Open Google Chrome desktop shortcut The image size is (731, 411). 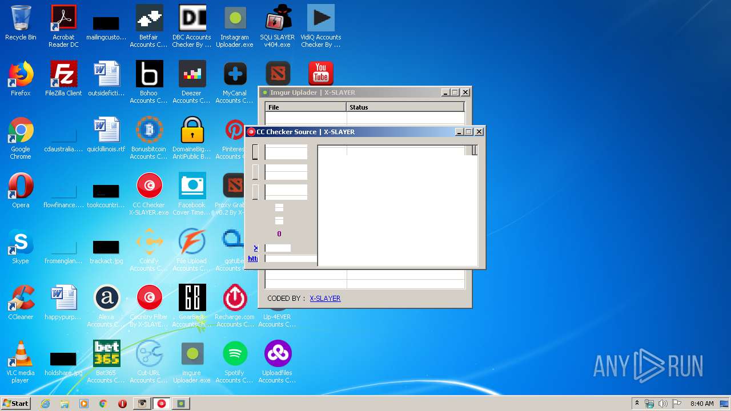click(x=21, y=138)
